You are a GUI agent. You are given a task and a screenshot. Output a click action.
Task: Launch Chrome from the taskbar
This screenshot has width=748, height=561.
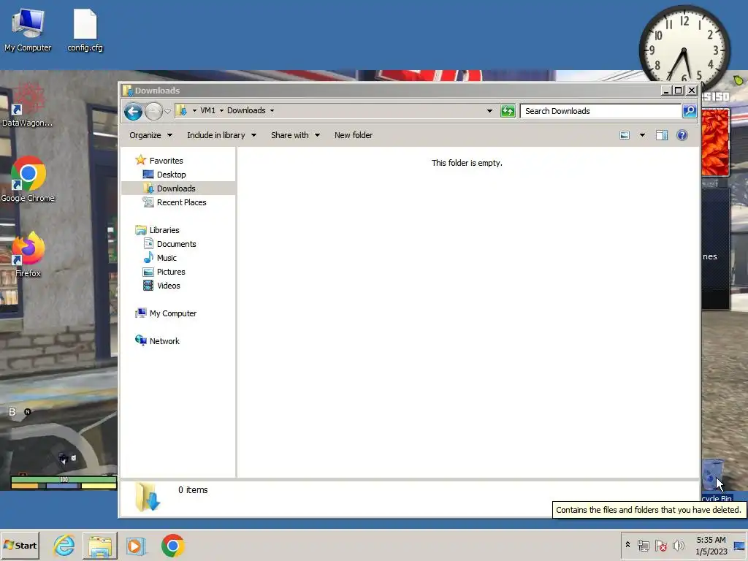click(x=172, y=546)
